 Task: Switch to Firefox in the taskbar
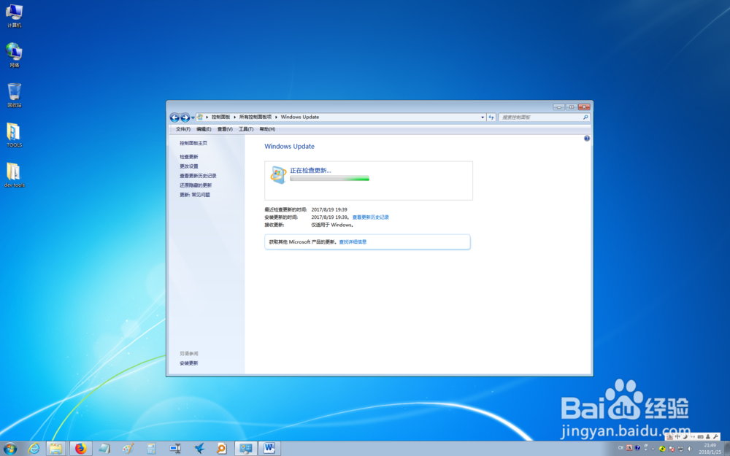[x=81, y=449]
